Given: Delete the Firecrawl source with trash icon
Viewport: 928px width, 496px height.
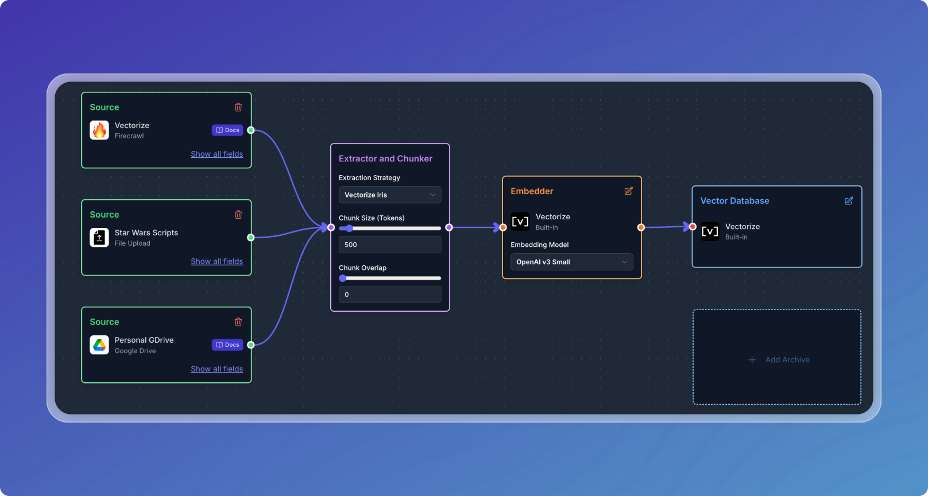Looking at the screenshot, I should point(238,107).
